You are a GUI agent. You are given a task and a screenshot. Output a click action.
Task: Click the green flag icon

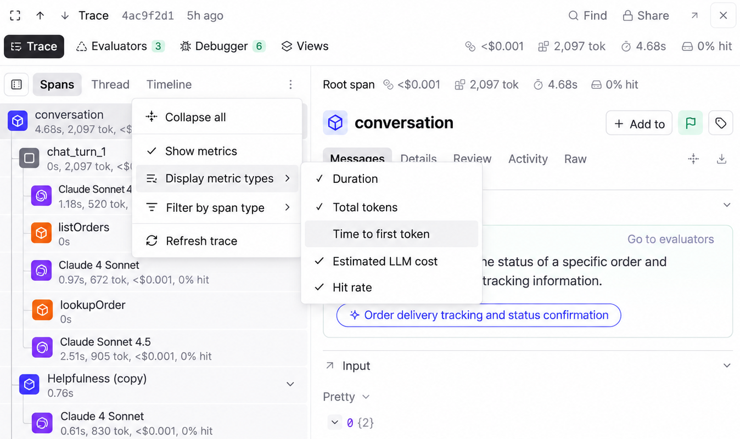click(691, 123)
